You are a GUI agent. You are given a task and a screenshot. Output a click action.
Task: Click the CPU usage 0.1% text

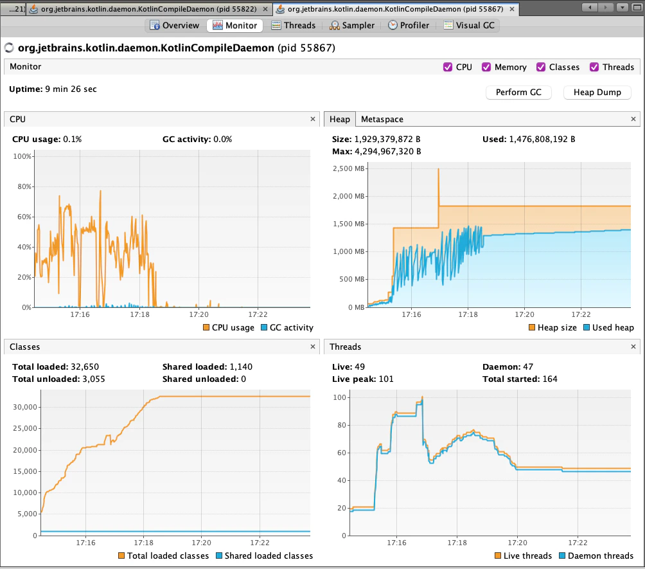point(47,139)
